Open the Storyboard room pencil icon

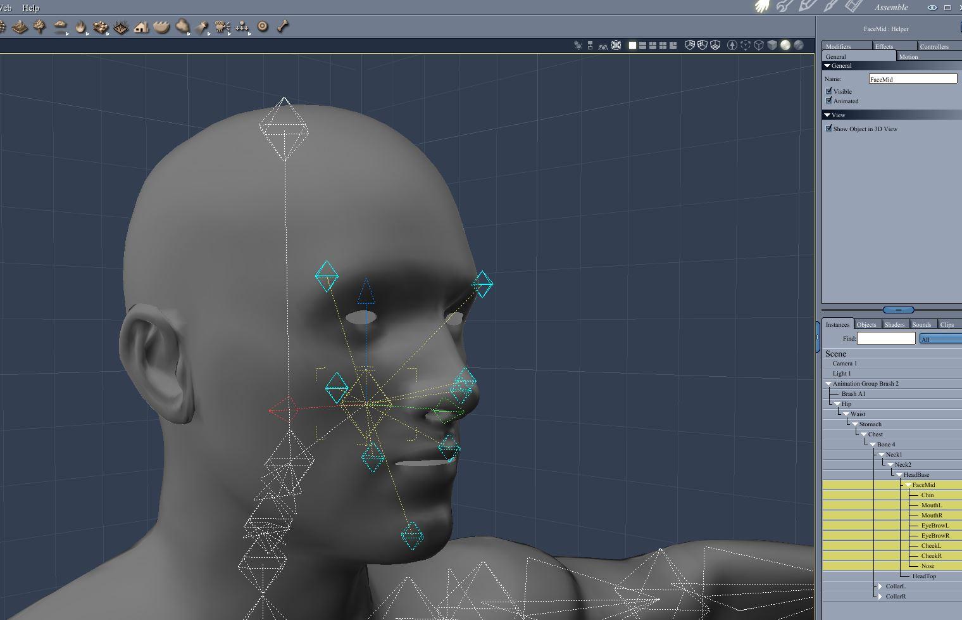pos(808,7)
